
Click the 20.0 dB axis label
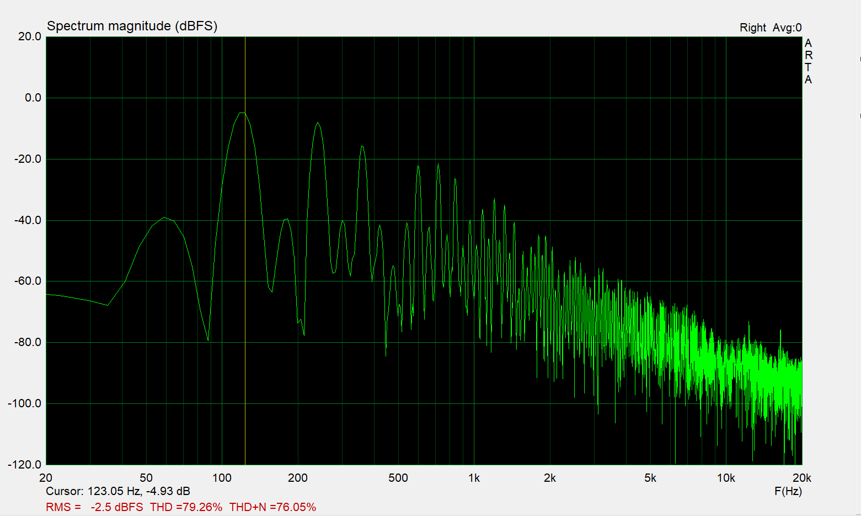point(30,36)
